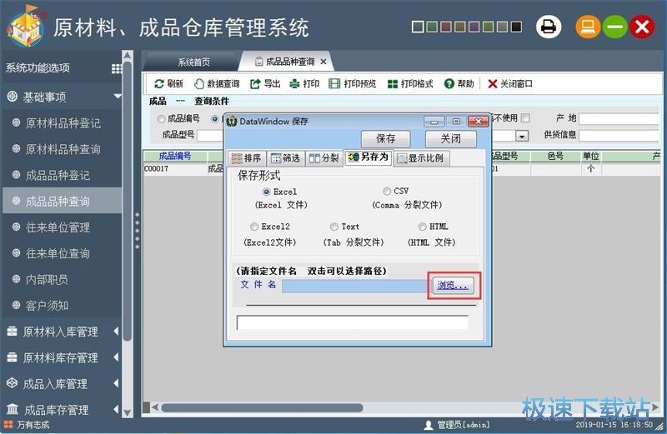Click the green minimize circle icon

(x=614, y=27)
